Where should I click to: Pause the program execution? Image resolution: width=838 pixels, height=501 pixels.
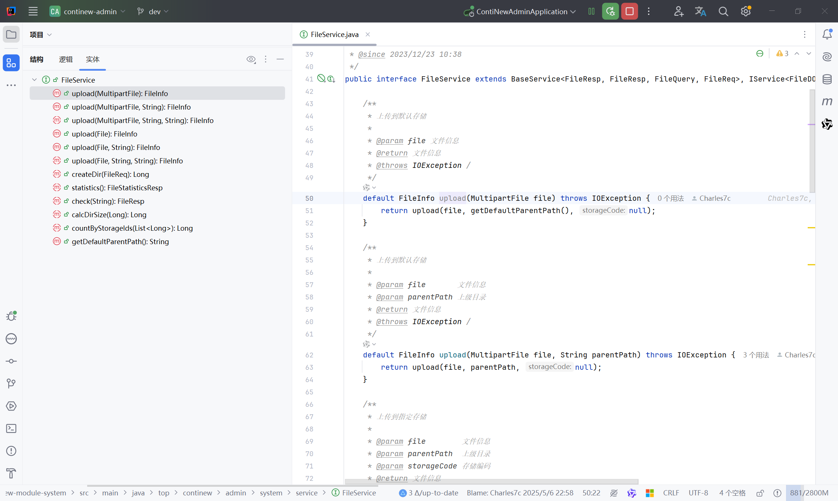click(591, 11)
